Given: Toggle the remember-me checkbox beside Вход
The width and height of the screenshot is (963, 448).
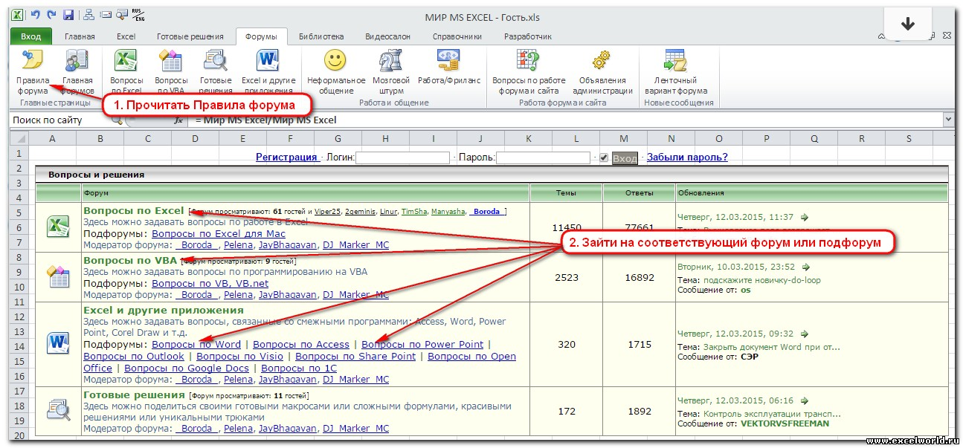Looking at the screenshot, I should [x=604, y=158].
